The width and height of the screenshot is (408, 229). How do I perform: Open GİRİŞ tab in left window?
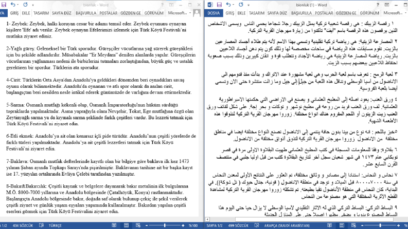tap(14, 13)
